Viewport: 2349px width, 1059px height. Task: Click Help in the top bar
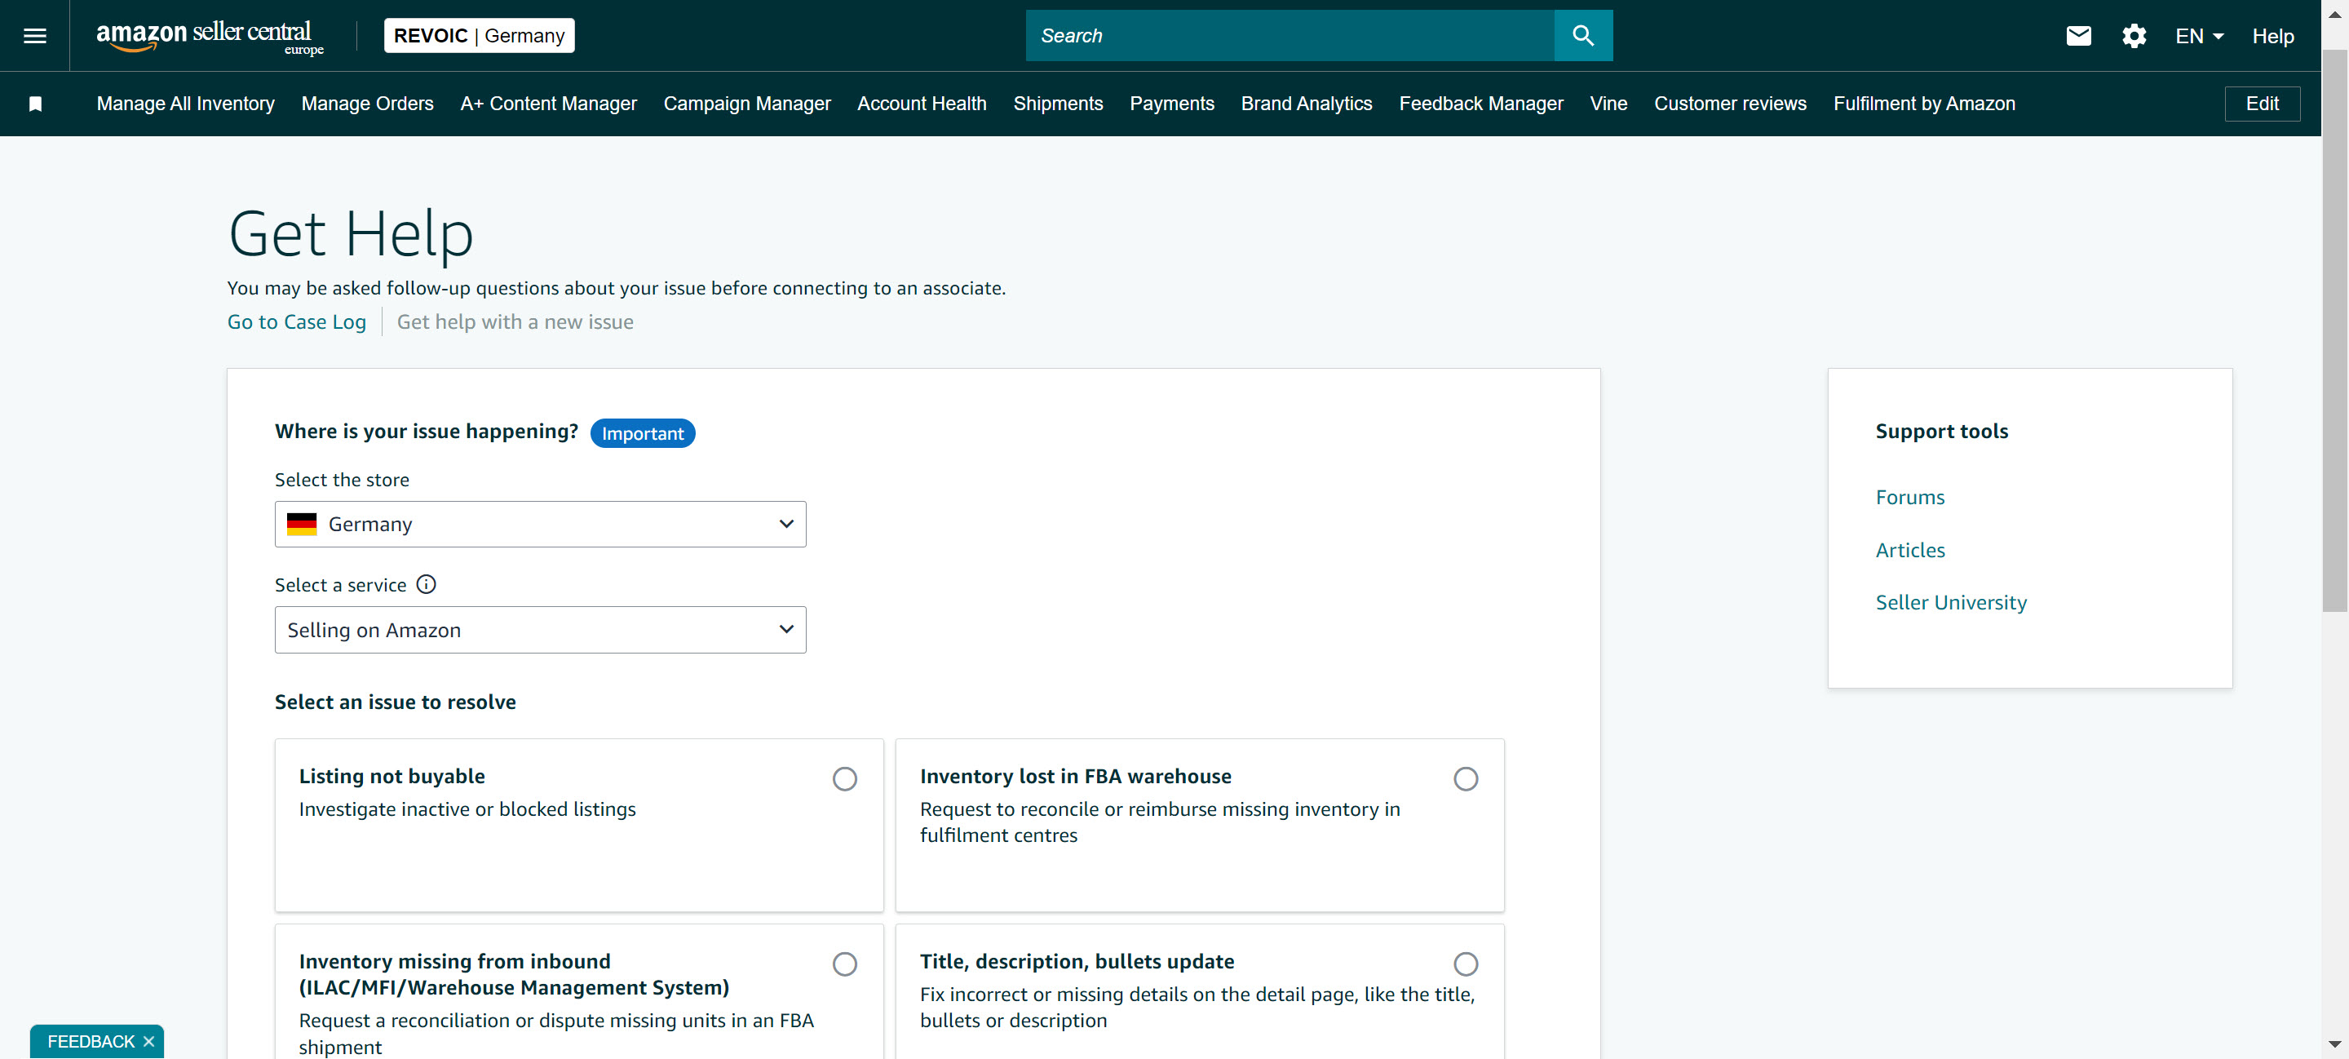(x=2272, y=37)
